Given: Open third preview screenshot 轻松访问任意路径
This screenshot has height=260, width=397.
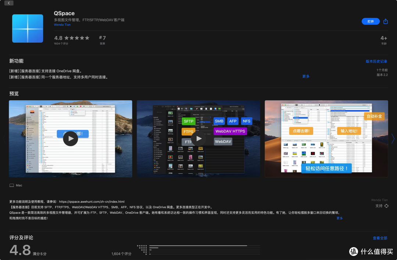Looking at the screenshot, I should point(326,138).
